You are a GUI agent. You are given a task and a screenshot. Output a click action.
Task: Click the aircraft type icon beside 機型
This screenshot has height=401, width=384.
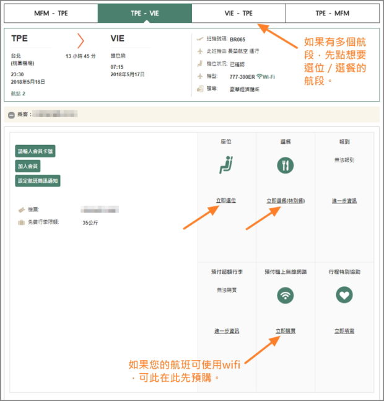point(200,76)
